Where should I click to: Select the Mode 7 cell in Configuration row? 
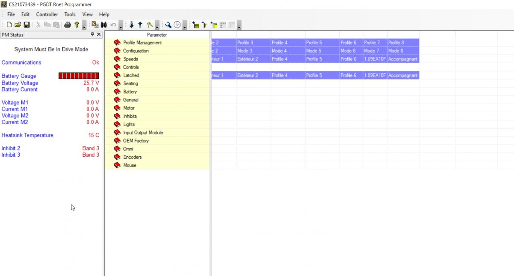(x=375, y=51)
